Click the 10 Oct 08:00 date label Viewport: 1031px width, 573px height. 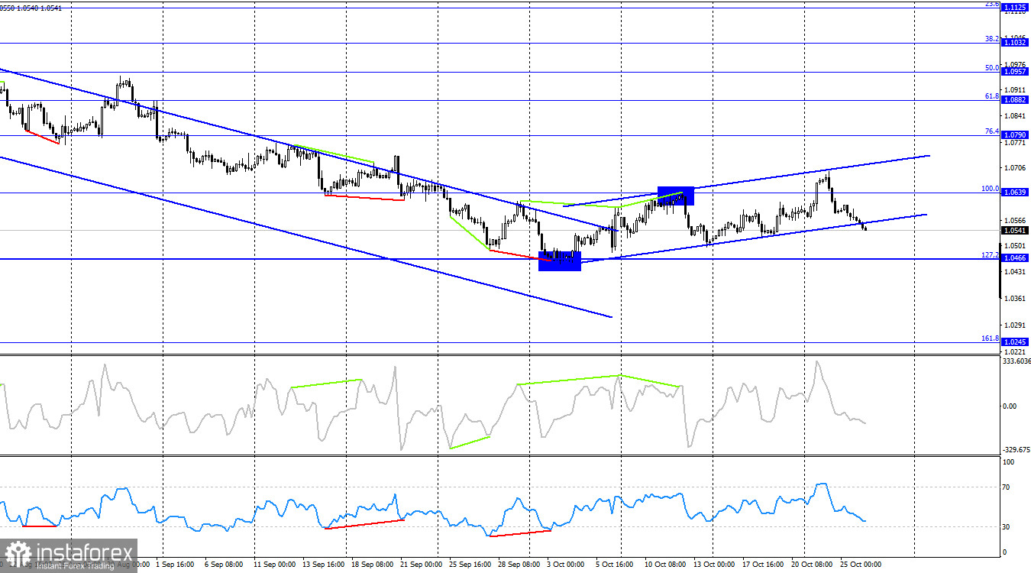[x=664, y=565]
